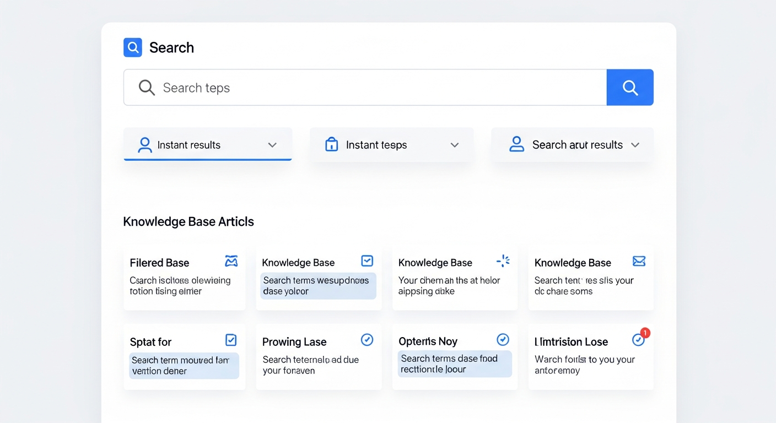
Task: Toggle the checkbox icon on the Knowledge Base card
Action: 367,260
